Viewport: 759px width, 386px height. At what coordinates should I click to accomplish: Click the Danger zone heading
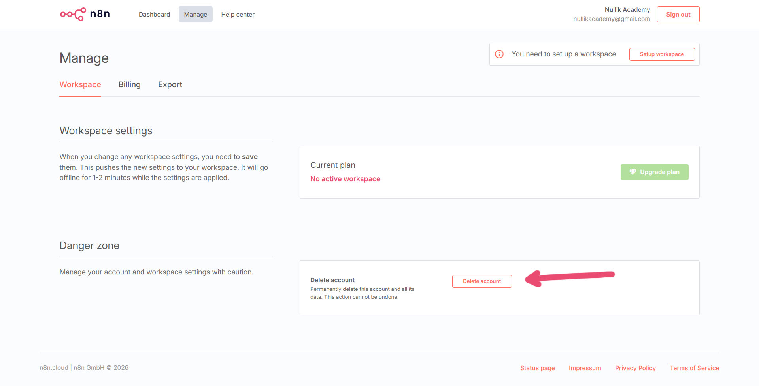tap(89, 245)
